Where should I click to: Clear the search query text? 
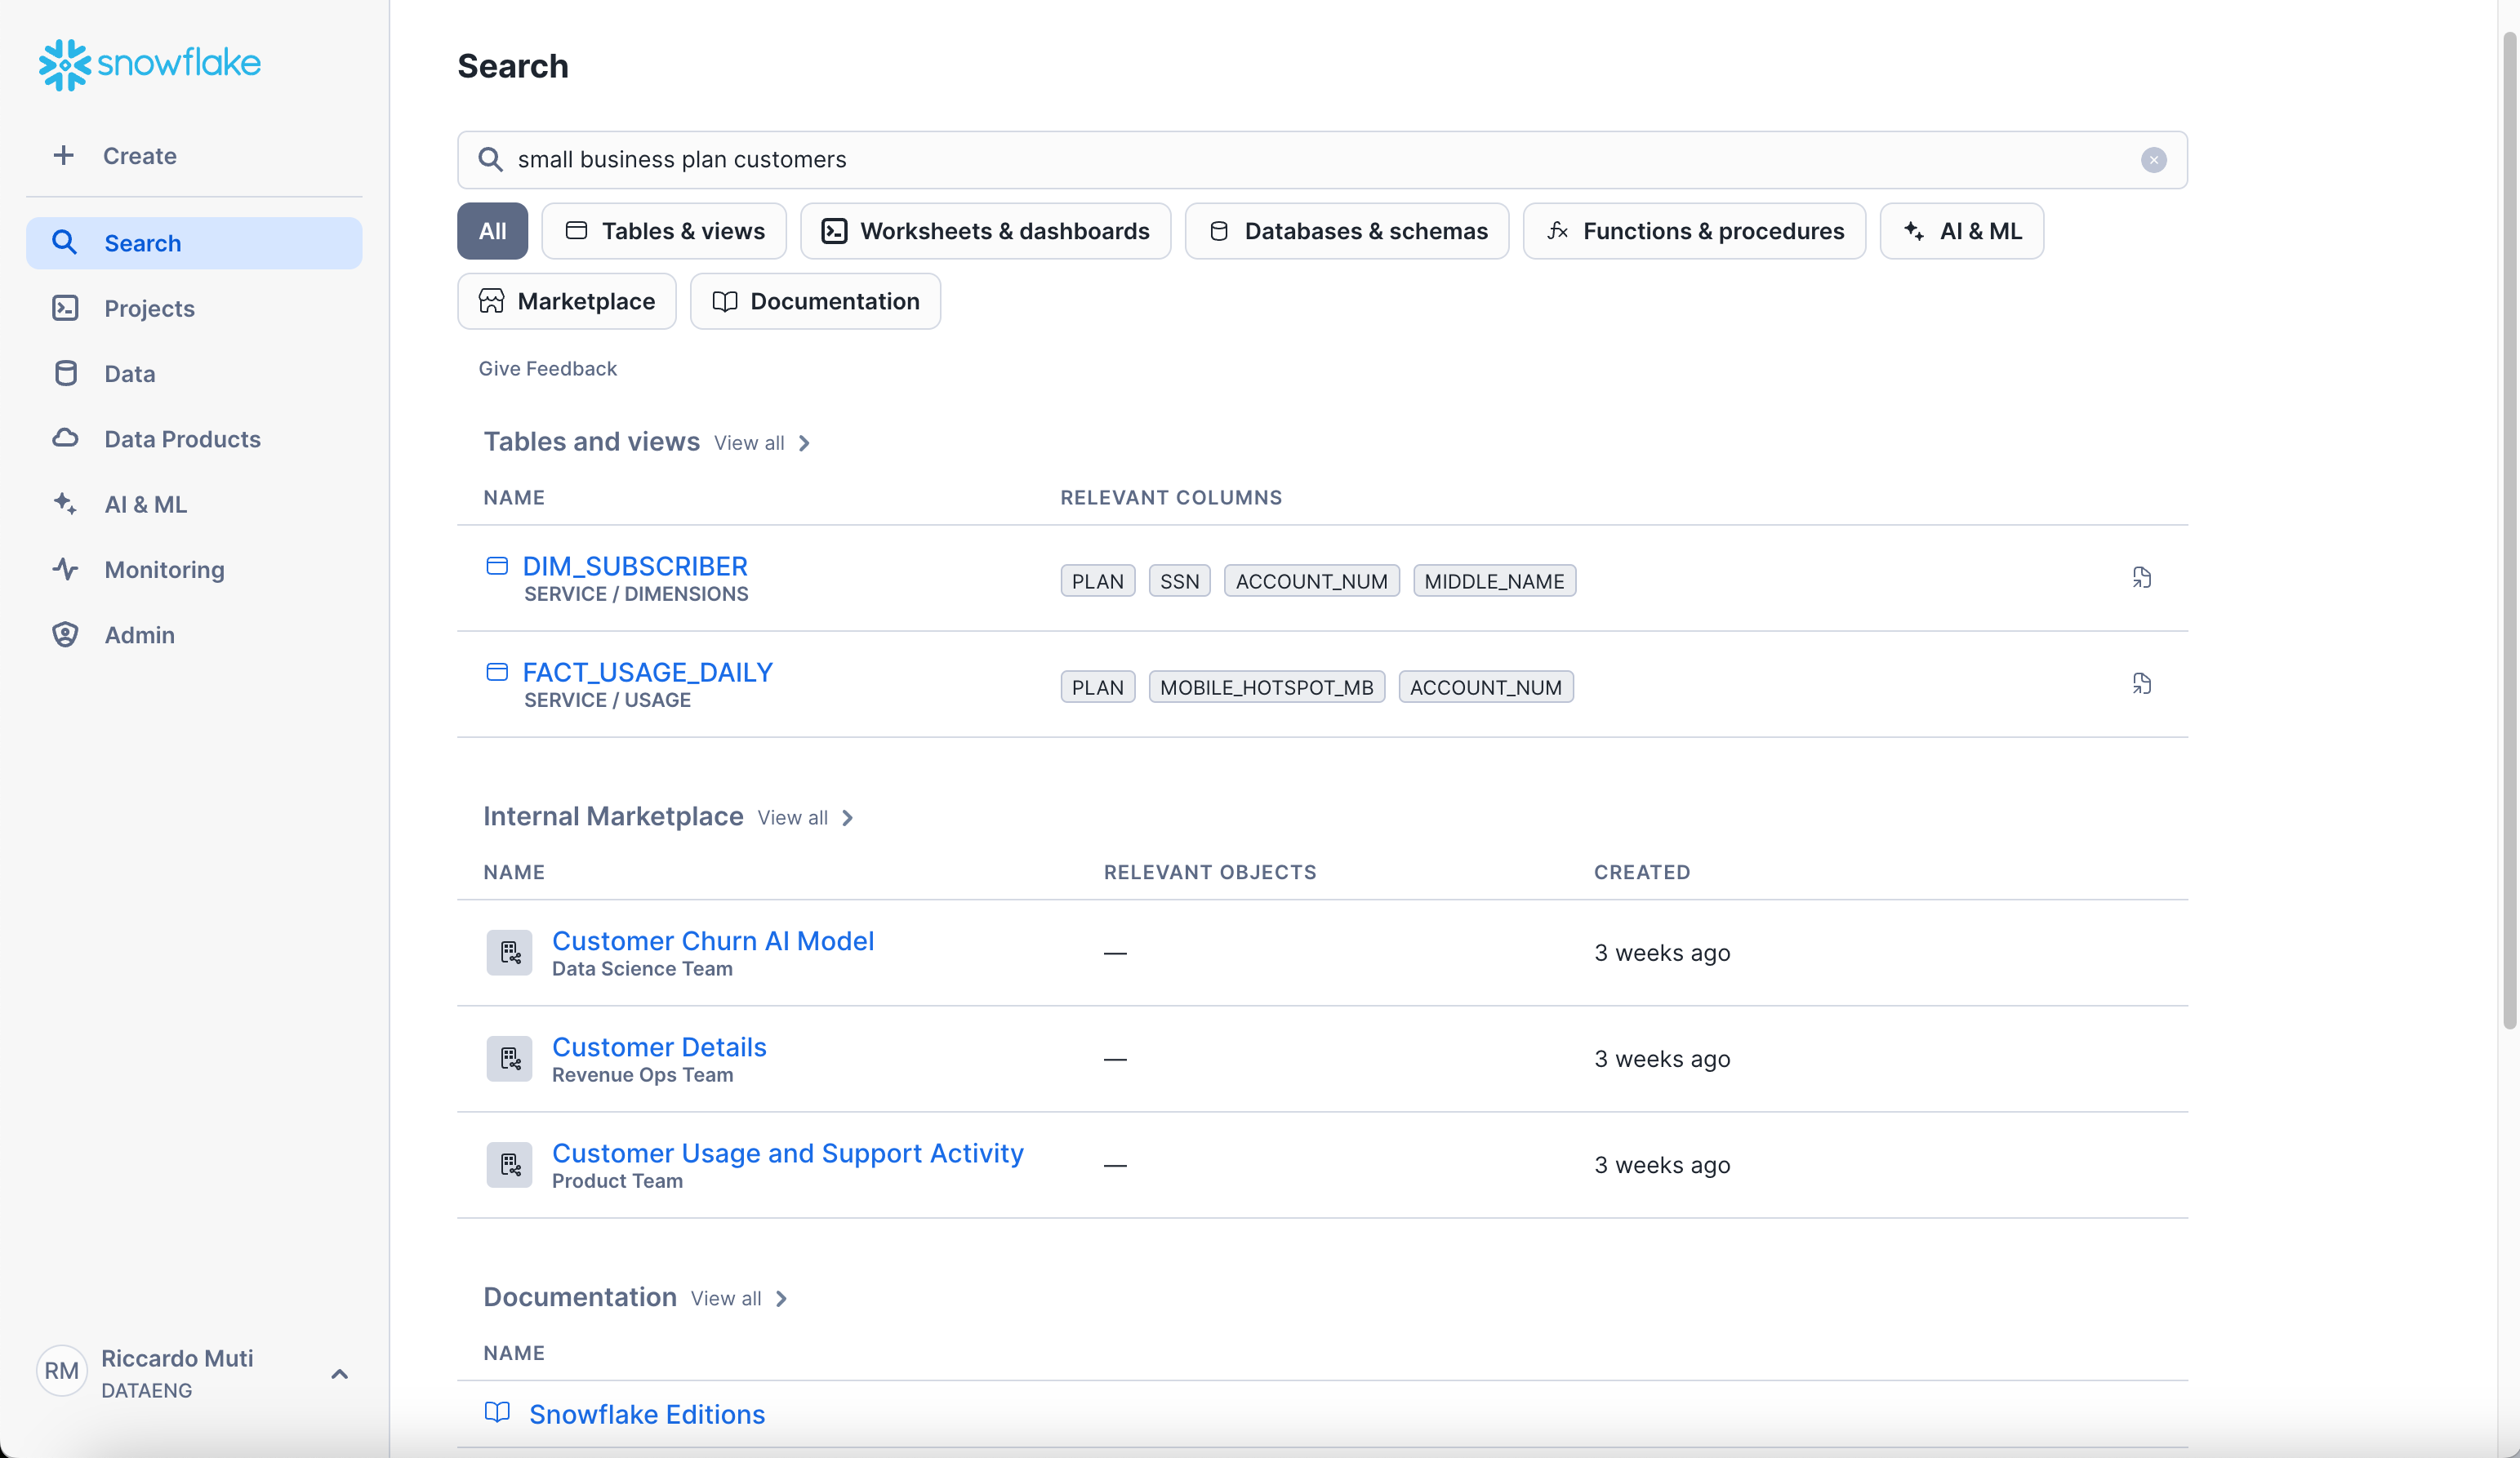(x=2153, y=160)
